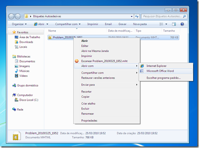Click Etiquetas Autoadesivas in the address bar
This screenshot has width=199, height=148.
(x=47, y=16)
